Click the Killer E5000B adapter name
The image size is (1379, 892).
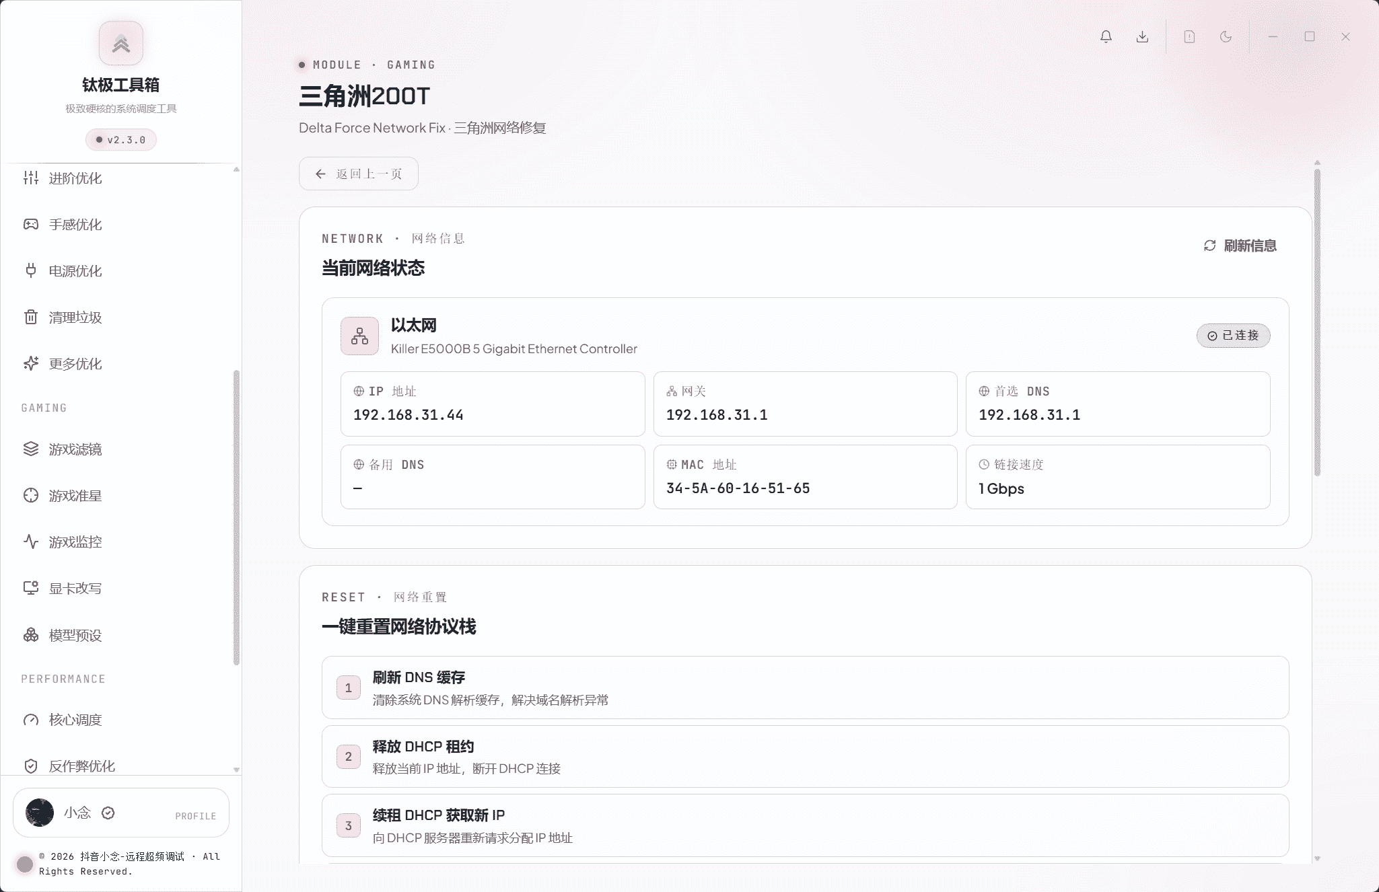pos(514,349)
